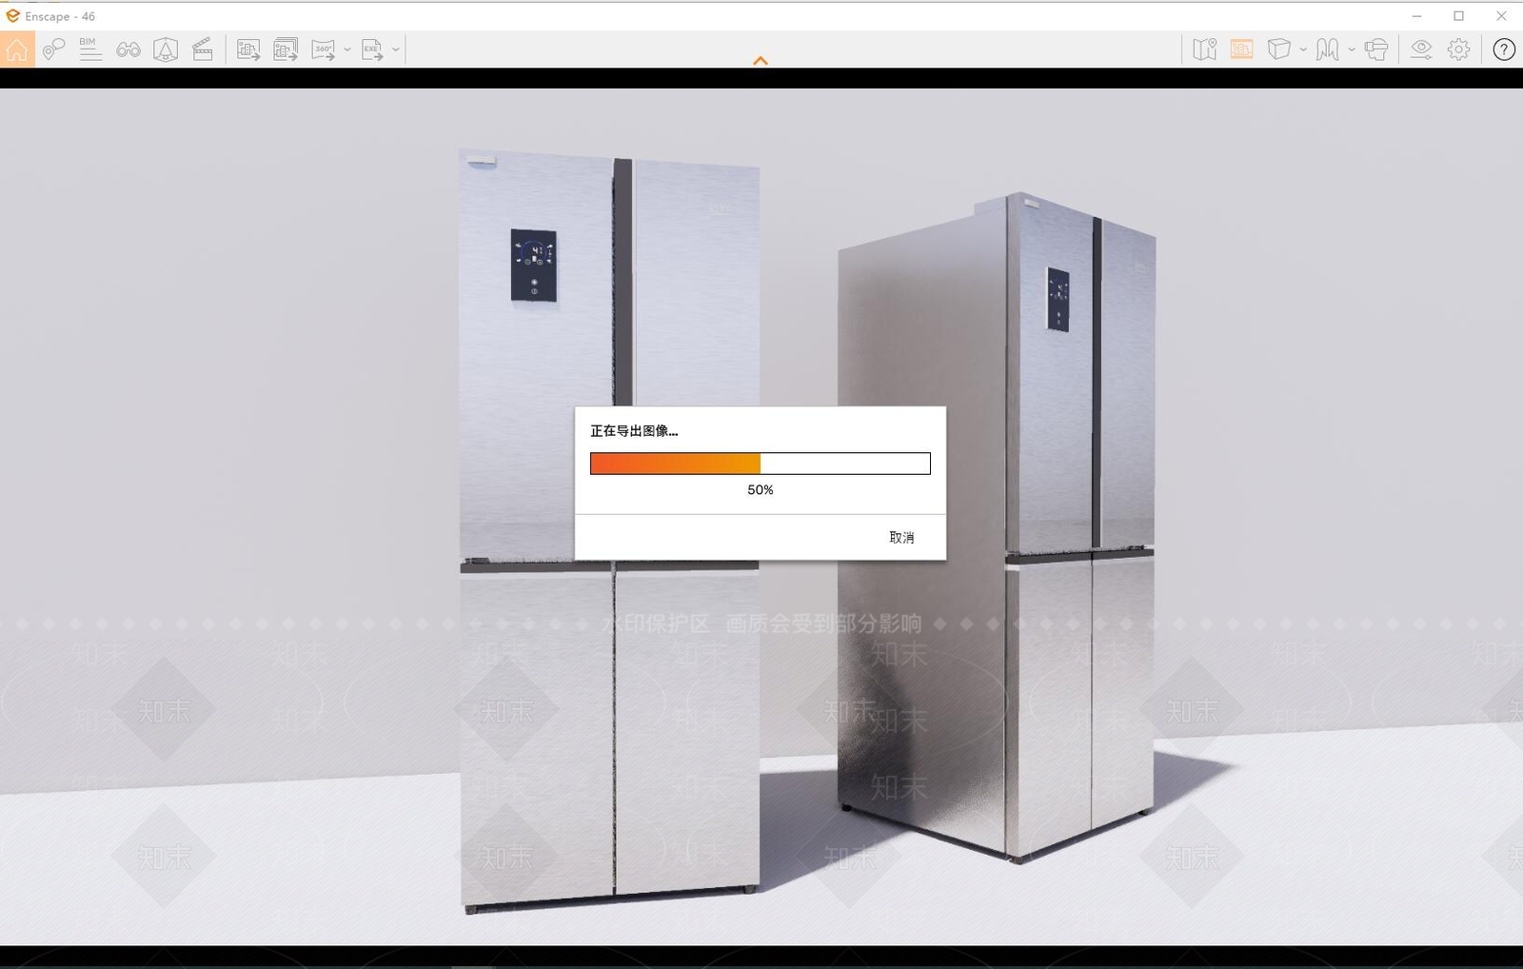Viewport: 1523px width, 969px height.
Task: Click the cube projection mode icon
Action: pos(1279,49)
